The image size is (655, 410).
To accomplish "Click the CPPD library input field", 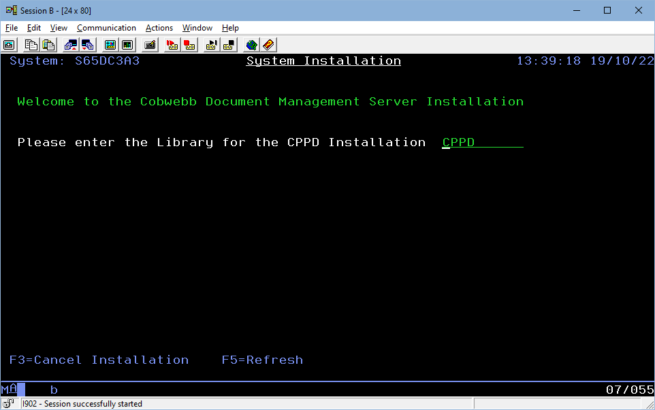I will click(483, 142).
